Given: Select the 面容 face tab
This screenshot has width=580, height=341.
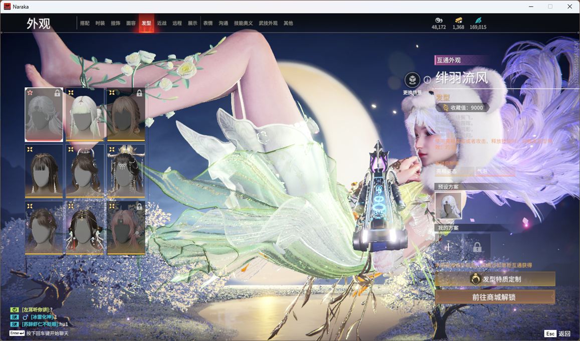Looking at the screenshot, I should tap(131, 23).
